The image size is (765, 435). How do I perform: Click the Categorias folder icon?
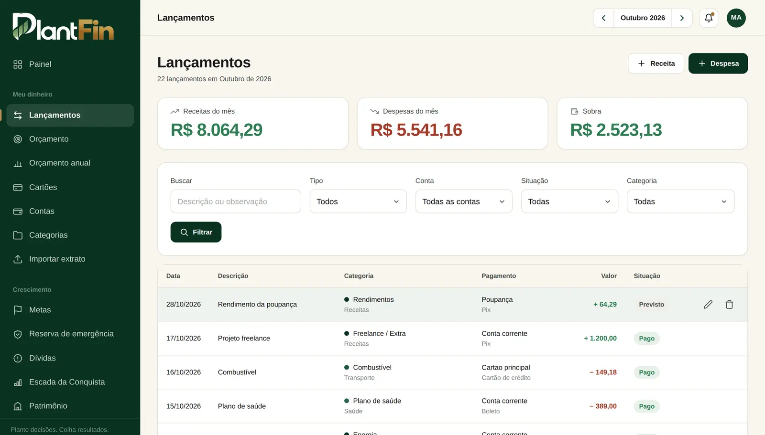pyautogui.click(x=18, y=235)
